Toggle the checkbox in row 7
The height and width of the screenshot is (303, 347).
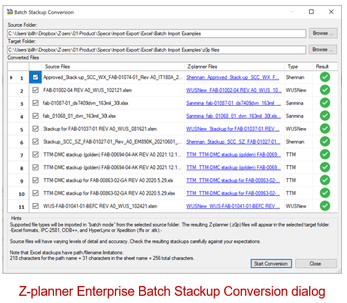tap(35, 154)
